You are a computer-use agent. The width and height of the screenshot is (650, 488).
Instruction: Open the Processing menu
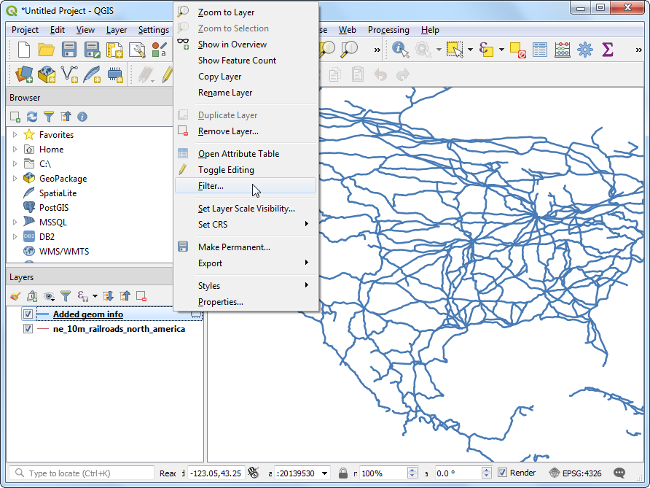[388, 30]
